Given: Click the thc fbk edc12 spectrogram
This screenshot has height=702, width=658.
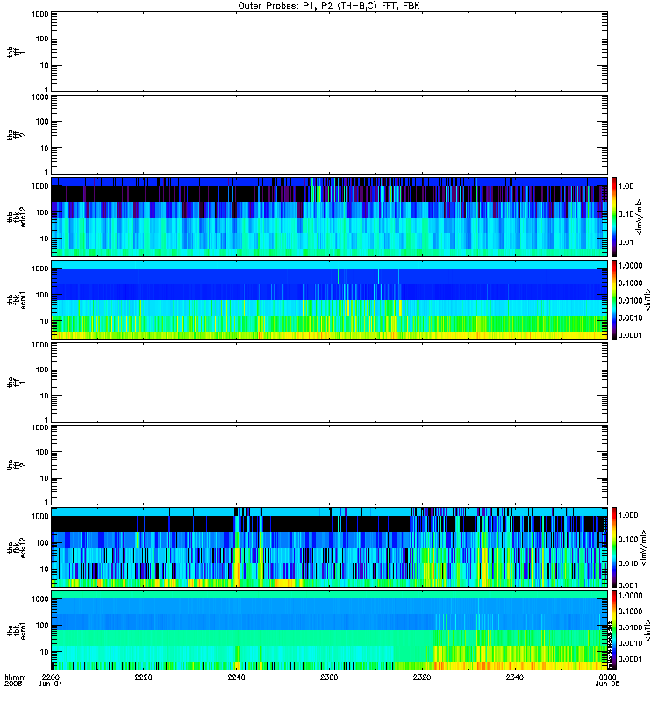Looking at the screenshot, I should (329, 547).
